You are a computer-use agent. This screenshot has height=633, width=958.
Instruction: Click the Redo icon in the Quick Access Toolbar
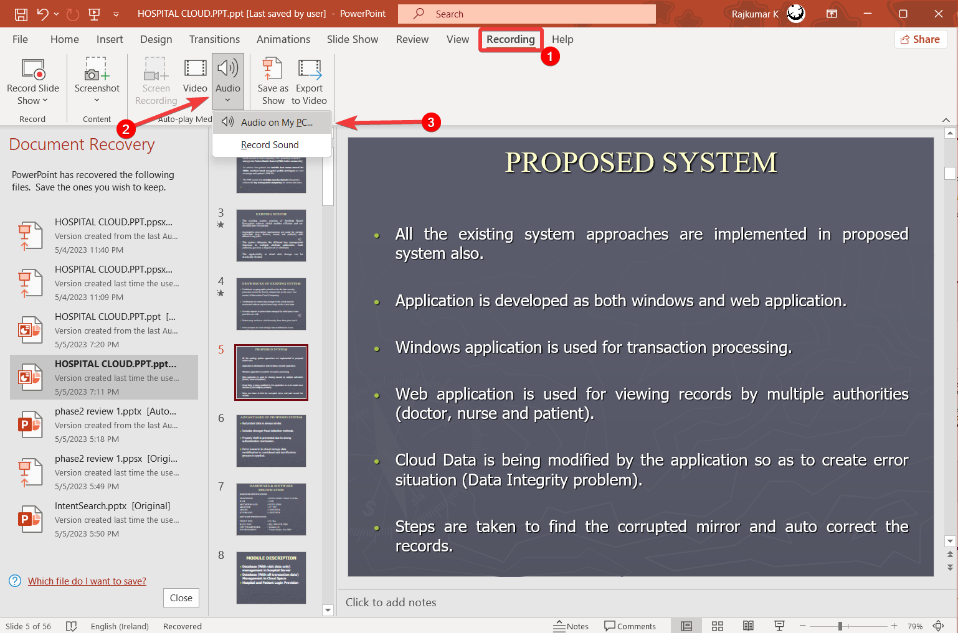click(73, 14)
